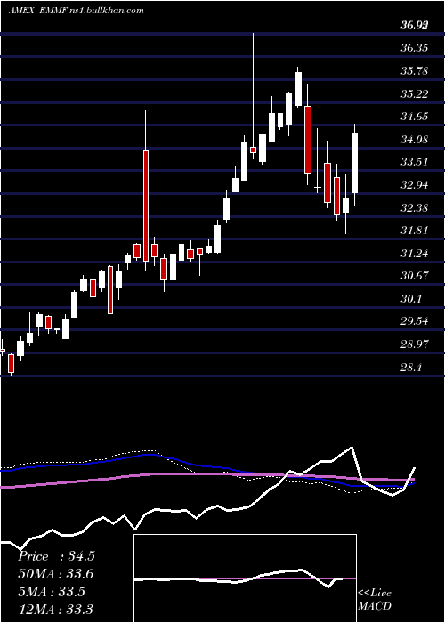This screenshot has width=445, height=623.
Task: Click the 31.81 price axis label
Action: (415, 230)
